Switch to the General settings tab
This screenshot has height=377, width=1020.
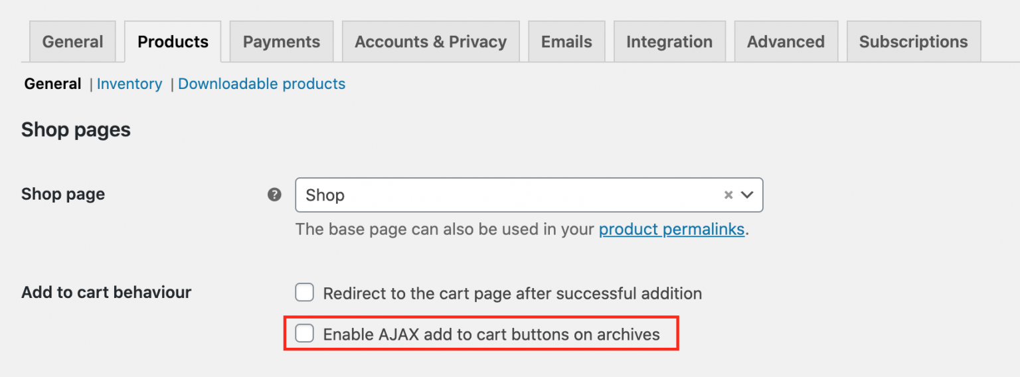pyautogui.click(x=72, y=42)
